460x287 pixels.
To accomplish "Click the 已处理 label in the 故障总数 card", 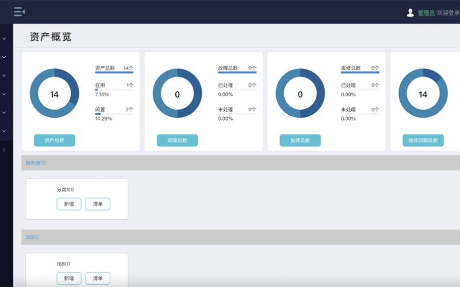I will 225,85.
